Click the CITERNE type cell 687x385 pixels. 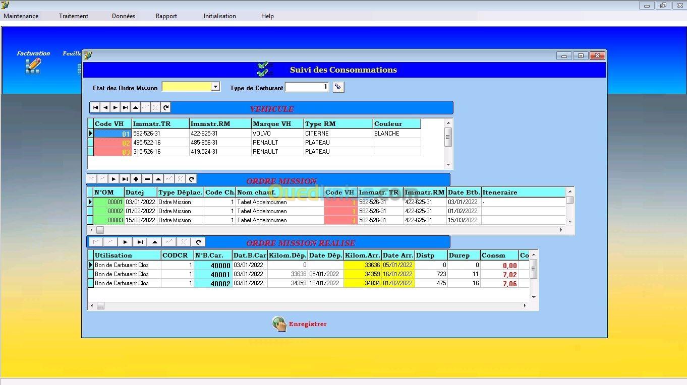(x=338, y=134)
